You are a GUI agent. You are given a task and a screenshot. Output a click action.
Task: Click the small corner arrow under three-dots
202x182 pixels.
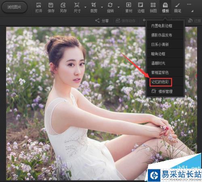pyautogui.click(x=192, y=11)
